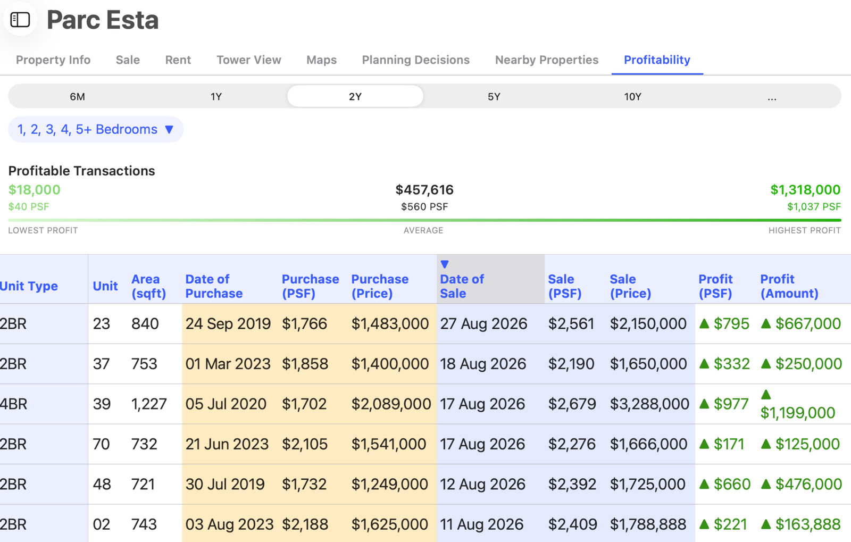The width and height of the screenshot is (851, 542).
Task: Click the up arrow beside $171
Action: 704,444
